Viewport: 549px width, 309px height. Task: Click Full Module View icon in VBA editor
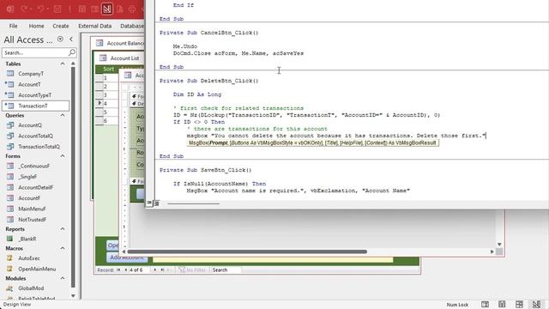pyautogui.click(x=156, y=203)
